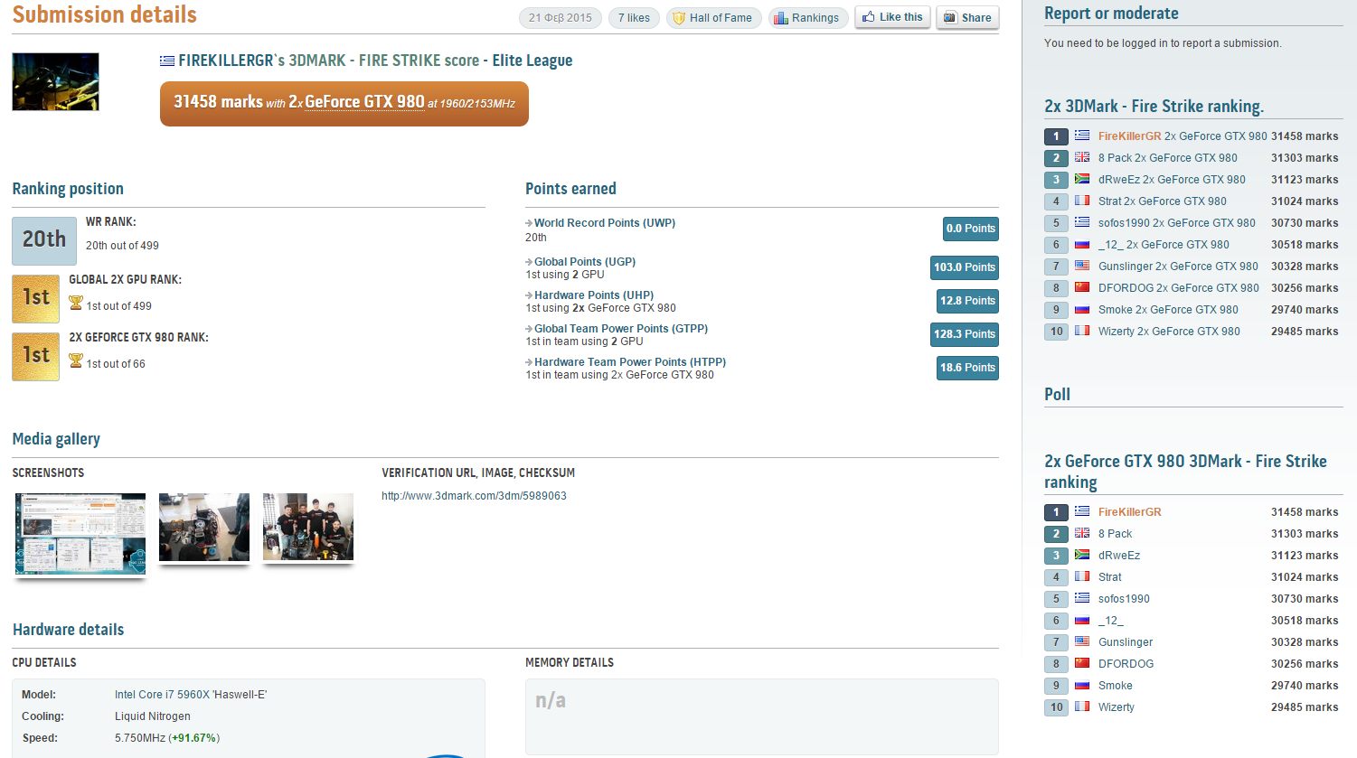This screenshot has width=1357, height=758.
Task: Open FireKillerGR in the lower GTX 980 ranking
Action: tap(1129, 512)
